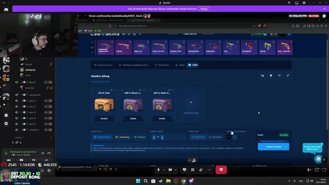Select user psiordek in voice list
The width and height of the screenshot is (329, 185).
point(30,88)
